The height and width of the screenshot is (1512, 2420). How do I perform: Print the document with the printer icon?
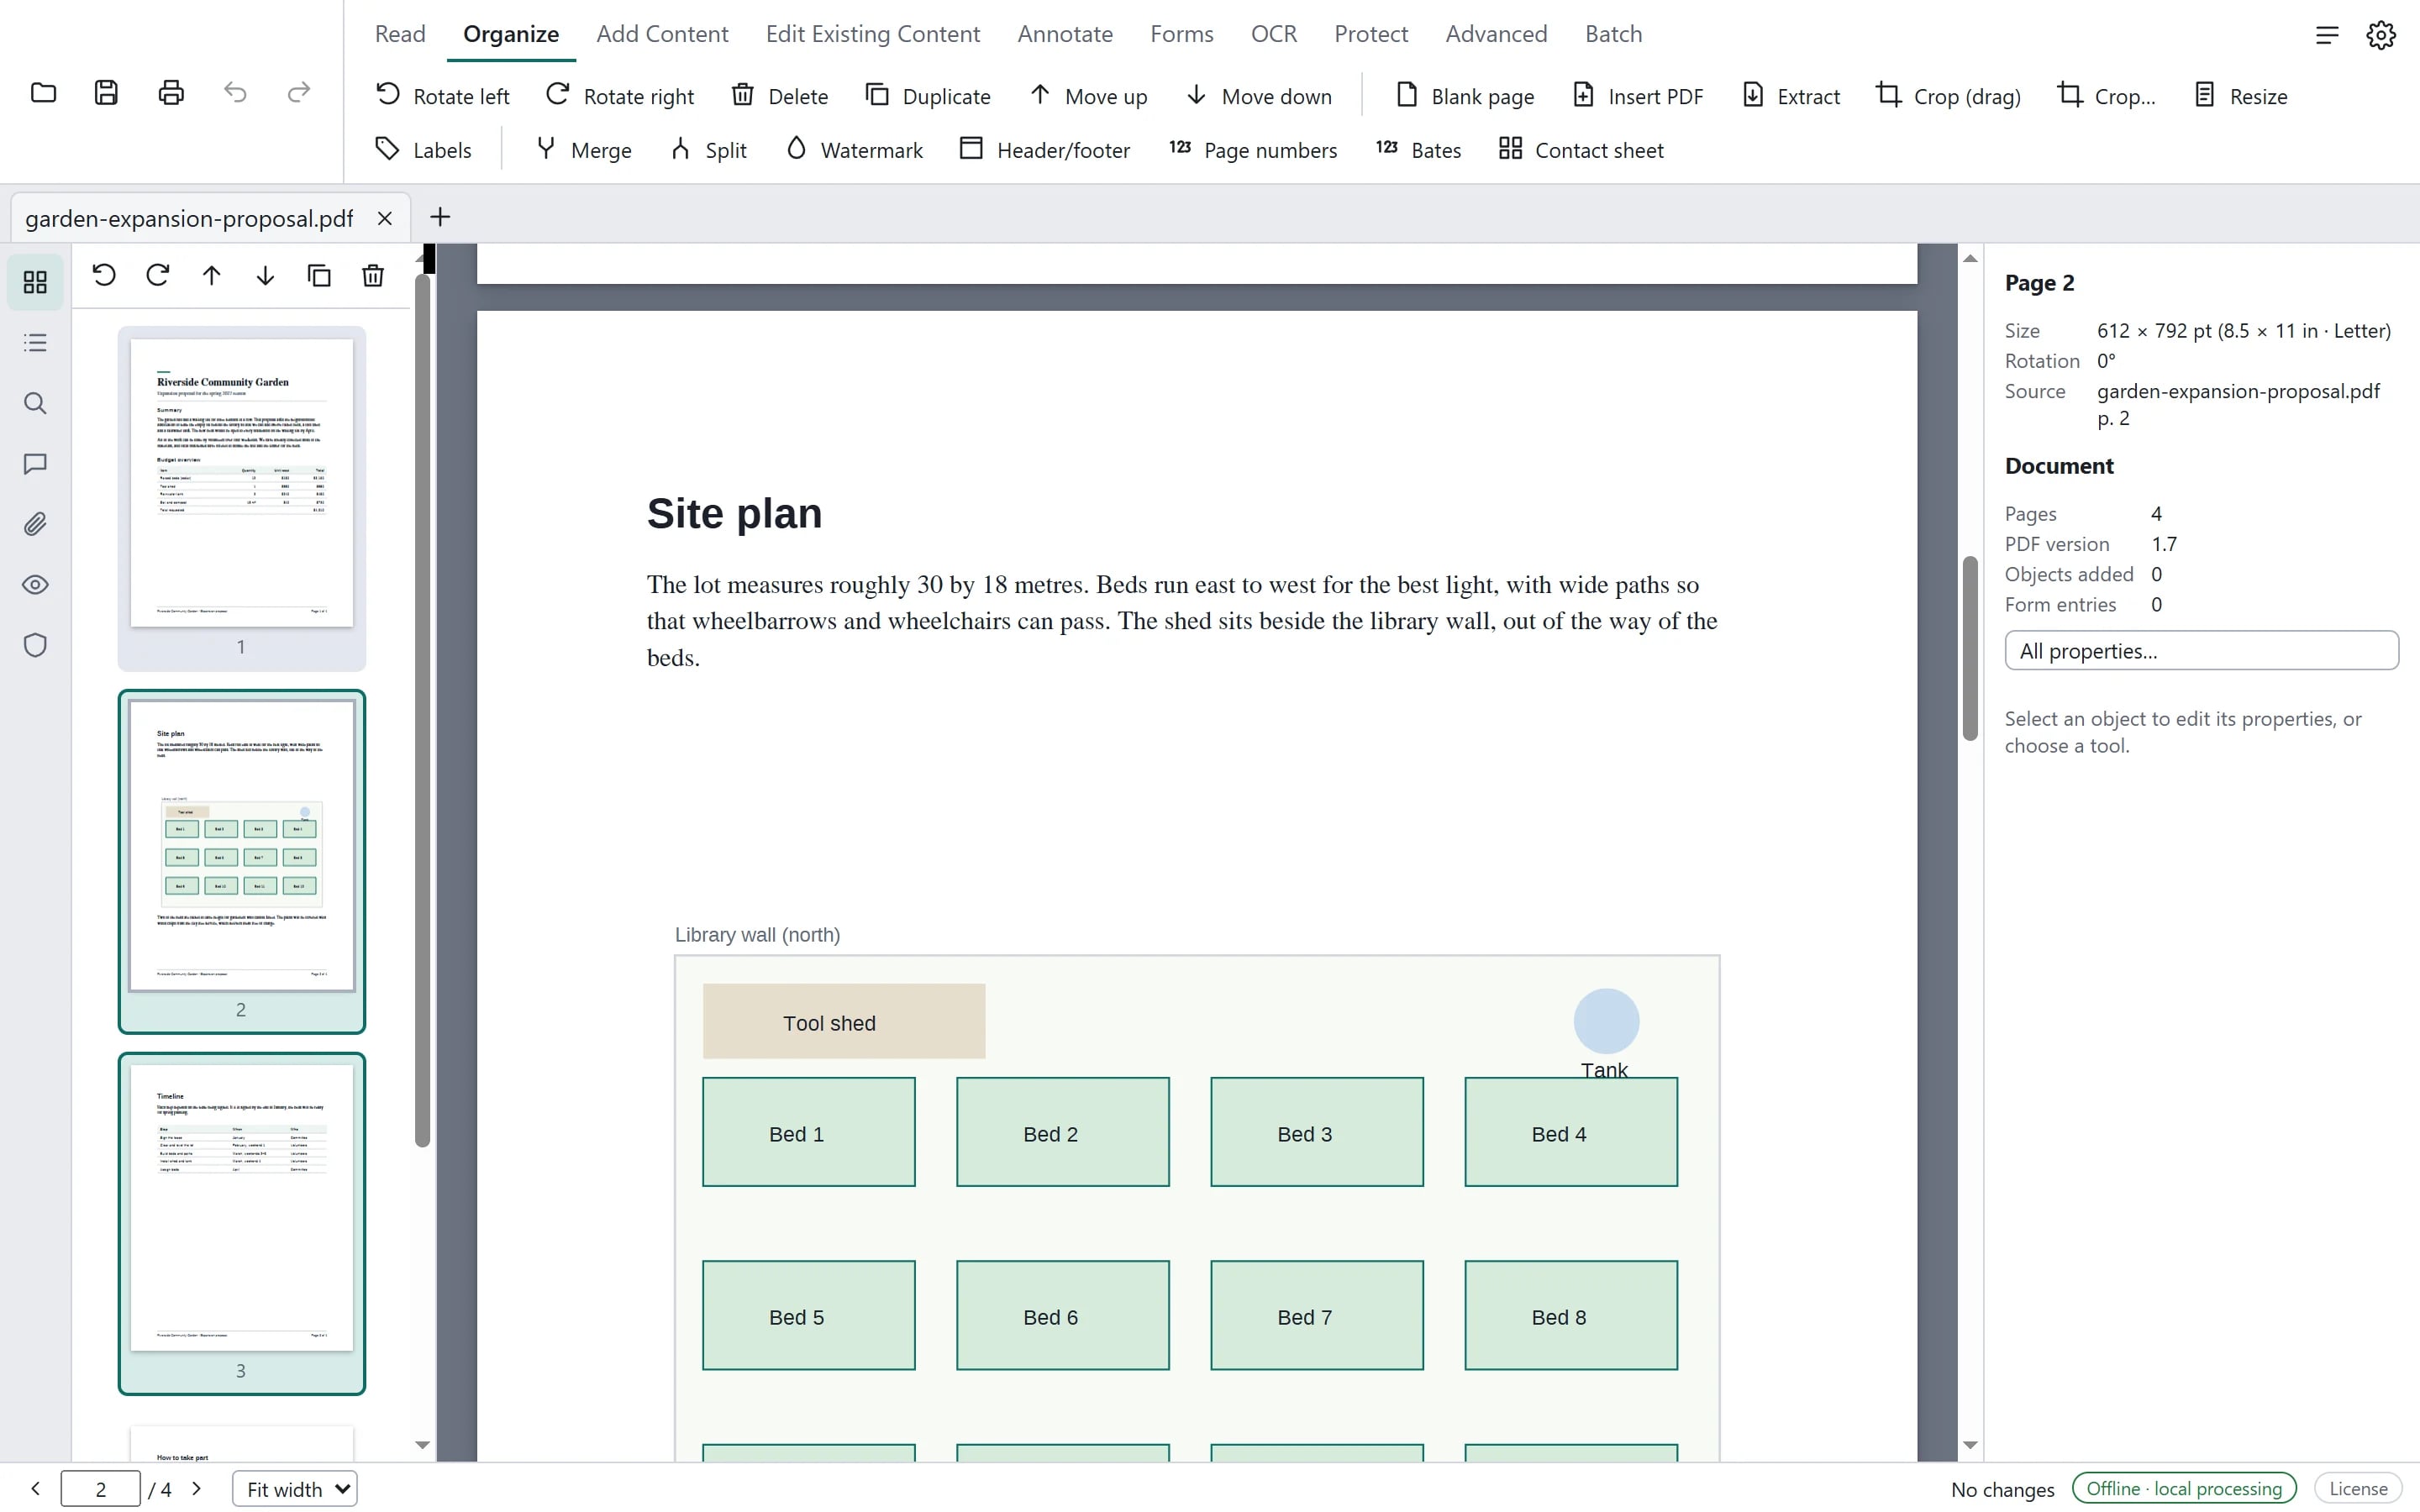pyautogui.click(x=171, y=93)
